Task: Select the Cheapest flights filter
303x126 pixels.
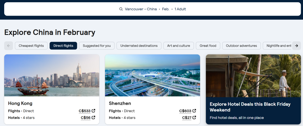Action: point(31,46)
